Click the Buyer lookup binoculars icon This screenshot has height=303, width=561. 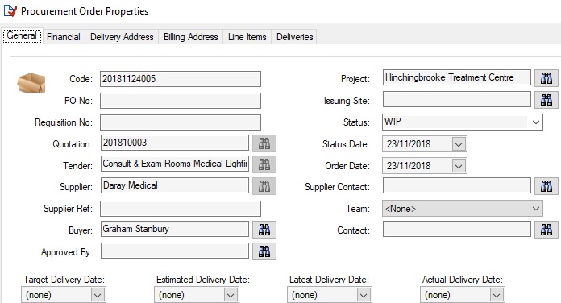click(264, 230)
